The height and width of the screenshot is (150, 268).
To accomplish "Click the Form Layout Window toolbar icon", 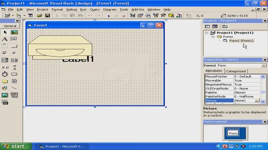I will click(x=148, y=16).
